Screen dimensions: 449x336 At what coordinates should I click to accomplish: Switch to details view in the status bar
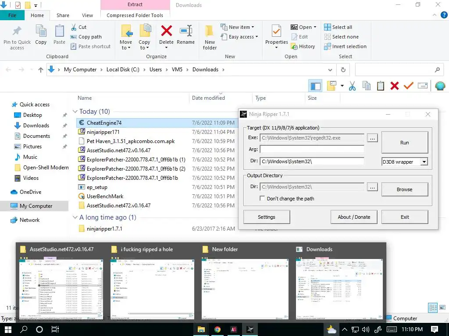[x=433, y=308]
